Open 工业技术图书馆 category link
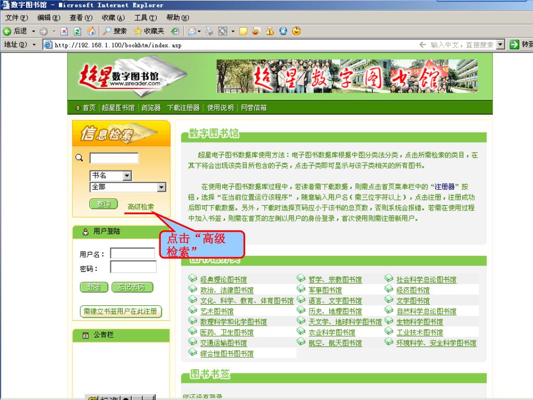Viewport: 533px width, 400px height. (x=420, y=332)
